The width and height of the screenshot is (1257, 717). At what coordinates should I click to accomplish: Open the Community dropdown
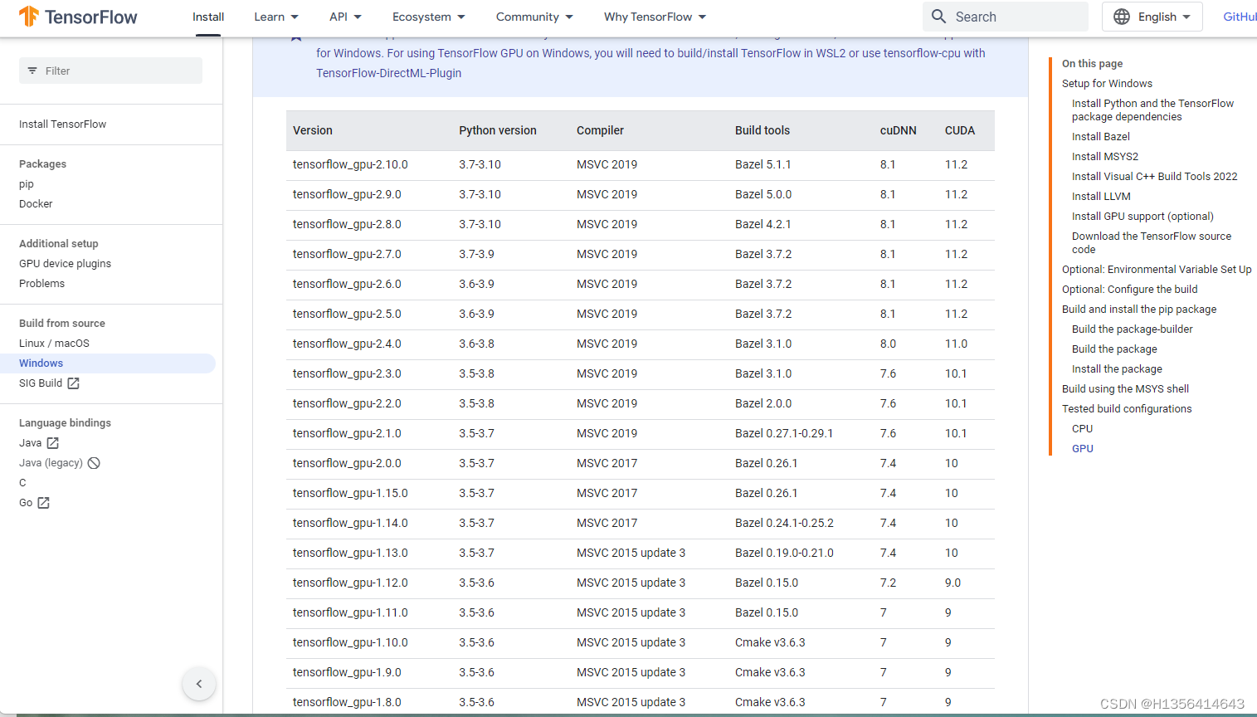534,17
